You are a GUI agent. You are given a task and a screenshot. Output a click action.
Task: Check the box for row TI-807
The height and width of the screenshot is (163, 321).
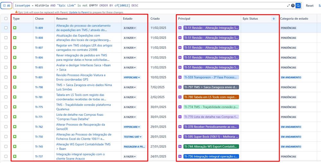6,48
